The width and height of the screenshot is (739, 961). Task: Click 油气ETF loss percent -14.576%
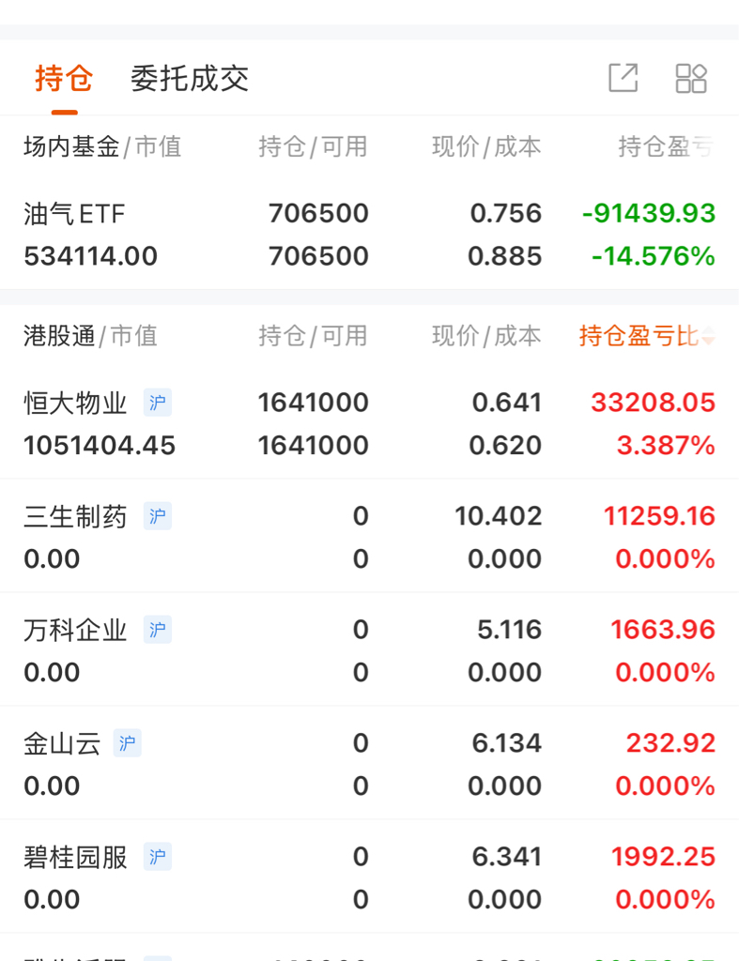[654, 256]
